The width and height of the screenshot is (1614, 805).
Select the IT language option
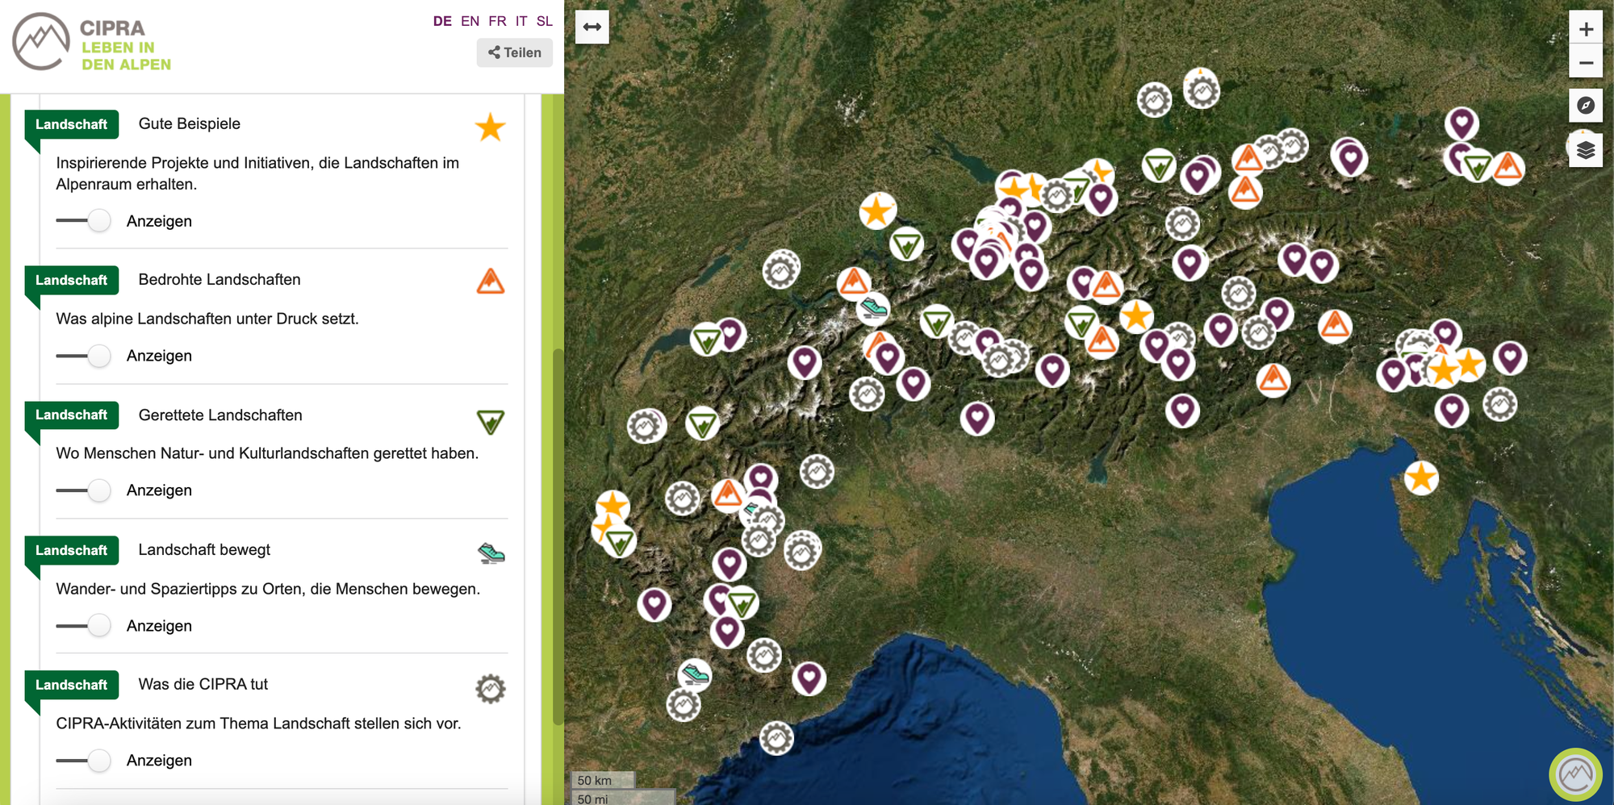point(521,21)
